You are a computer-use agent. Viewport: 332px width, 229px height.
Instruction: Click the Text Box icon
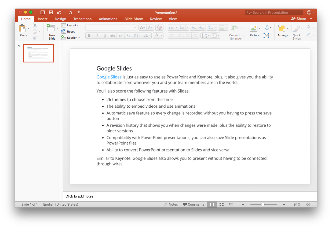click(266, 36)
